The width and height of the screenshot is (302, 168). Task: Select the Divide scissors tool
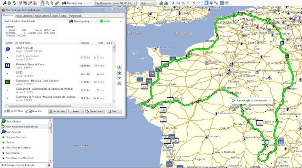tap(35, 3)
